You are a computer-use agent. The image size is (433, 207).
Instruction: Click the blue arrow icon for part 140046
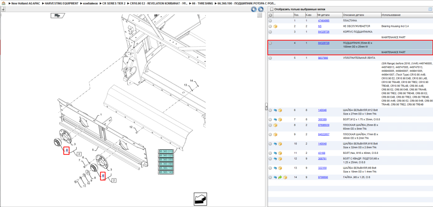pos(275,110)
